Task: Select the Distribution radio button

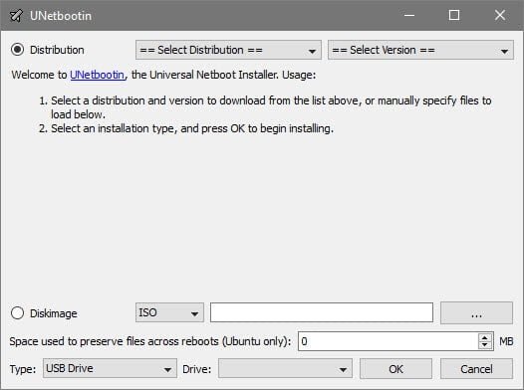Action: point(17,50)
